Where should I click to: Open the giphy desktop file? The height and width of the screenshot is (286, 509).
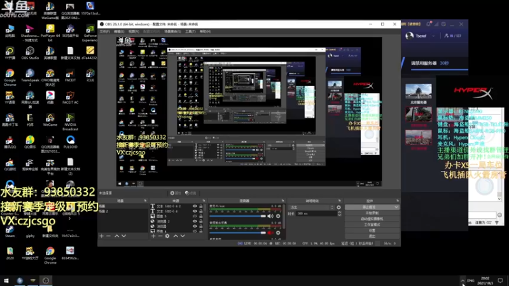[30, 231]
